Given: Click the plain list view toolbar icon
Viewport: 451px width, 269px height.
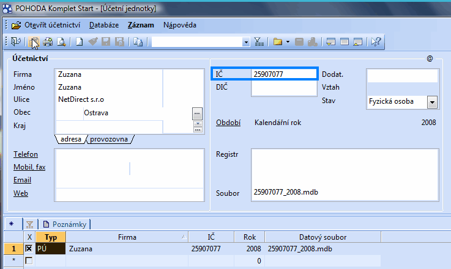Looking at the screenshot, I should point(345,42).
